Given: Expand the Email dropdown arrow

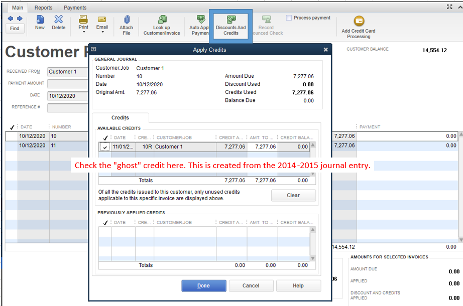Looking at the screenshot, I should pyautogui.click(x=102, y=32).
